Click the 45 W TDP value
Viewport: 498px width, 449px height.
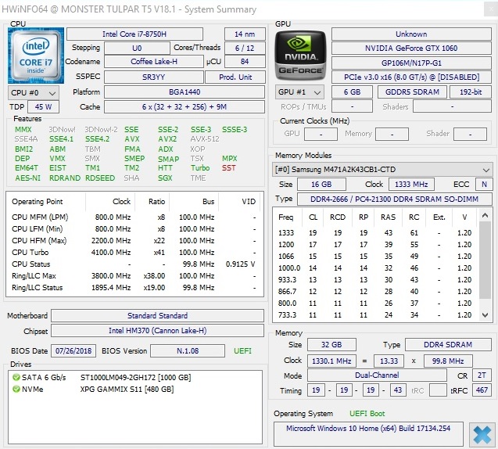coord(43,106)
